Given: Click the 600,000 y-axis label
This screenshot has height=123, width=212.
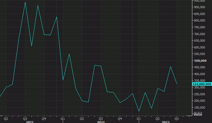Looking at the screenshot, I should pyautogui.click(x=200, y=47).
